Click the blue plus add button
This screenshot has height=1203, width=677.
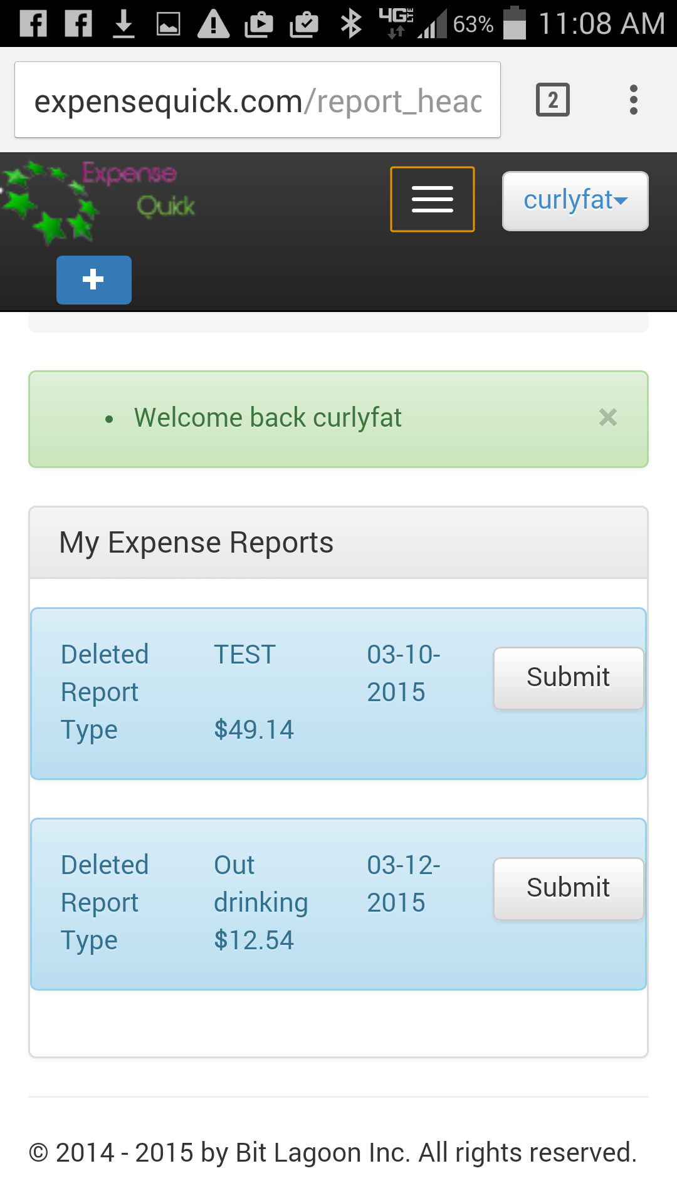click(x=94, y=279)
